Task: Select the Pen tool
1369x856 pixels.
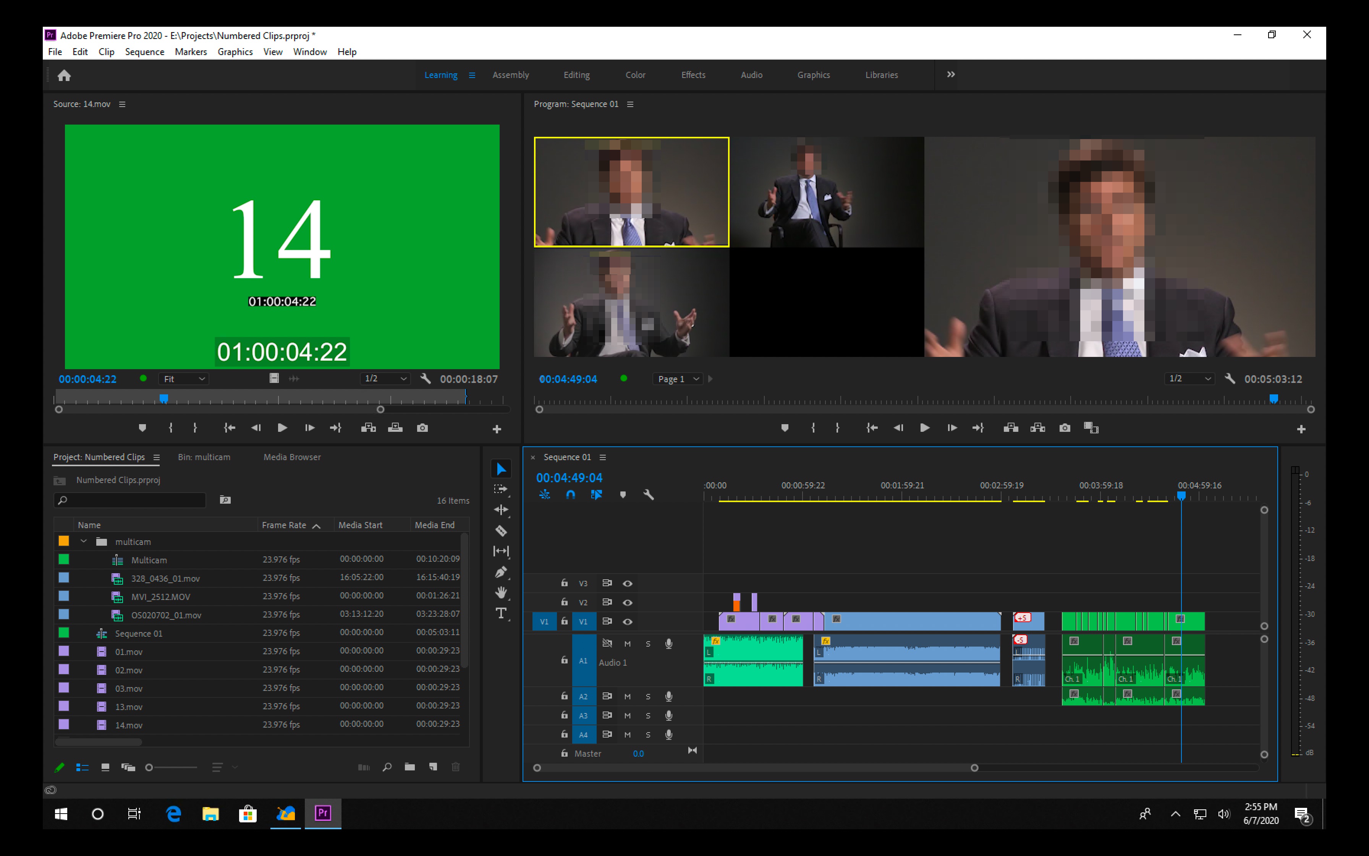Action: tap(501, 572)
